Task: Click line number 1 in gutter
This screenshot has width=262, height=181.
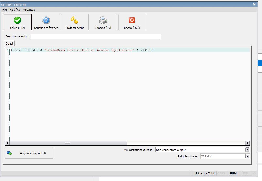Action: click(8, 50)
